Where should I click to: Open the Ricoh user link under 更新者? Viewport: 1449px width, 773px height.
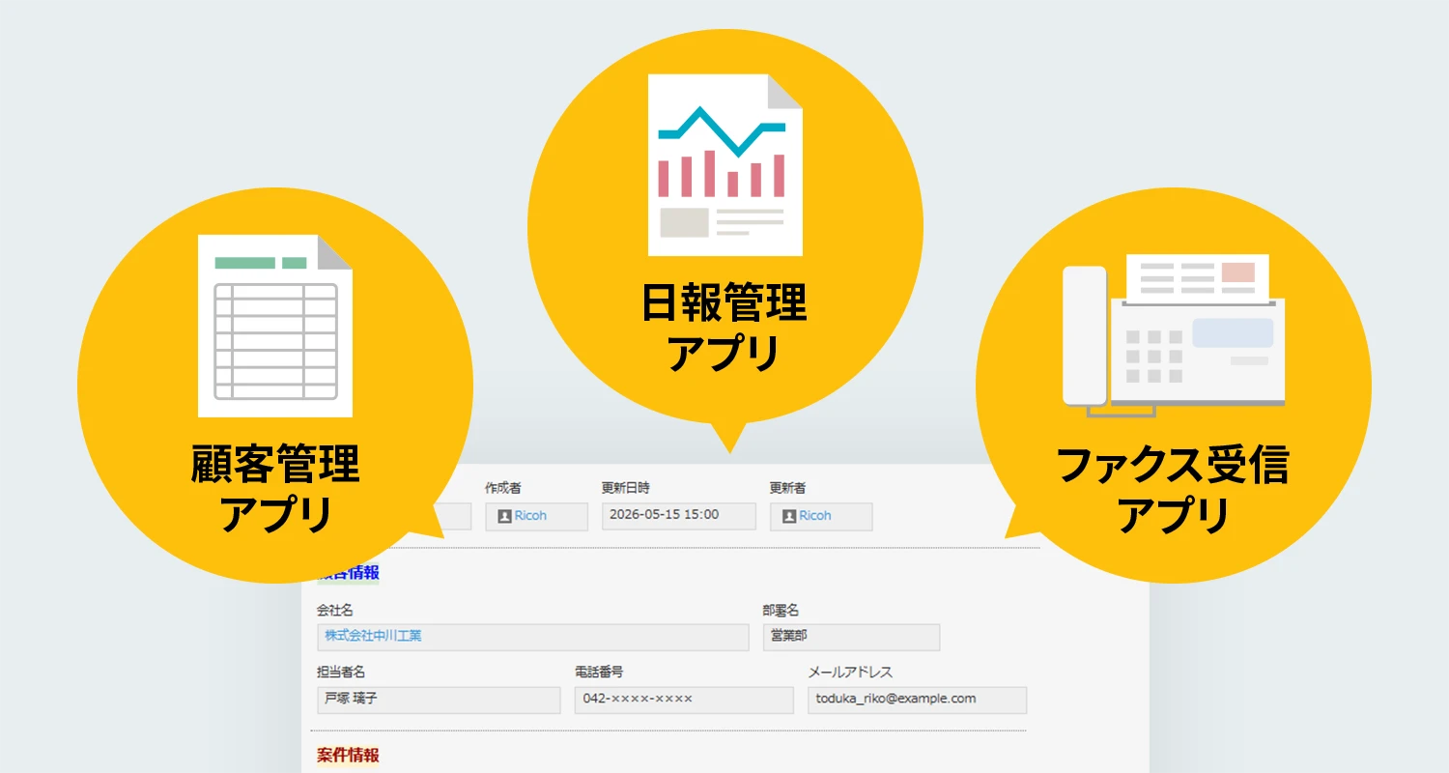point(814,516)
